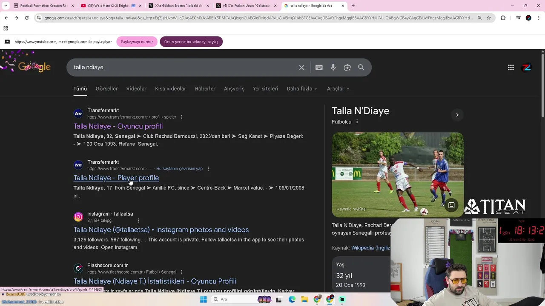Open the Chrome profile avatar in toolbar
Image resolution: width=545 pixels, height=306 pixels.
coord(528,18)
